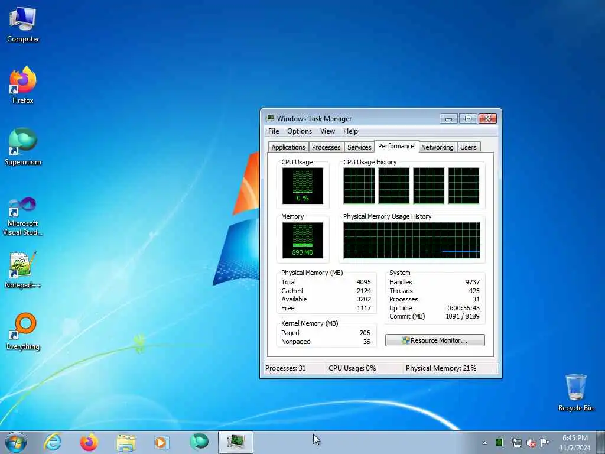This screenshot has width=605, height=454.
Task: Open Supermium from the taskbar
Action: pyautogui.click(x=199, y=442)
